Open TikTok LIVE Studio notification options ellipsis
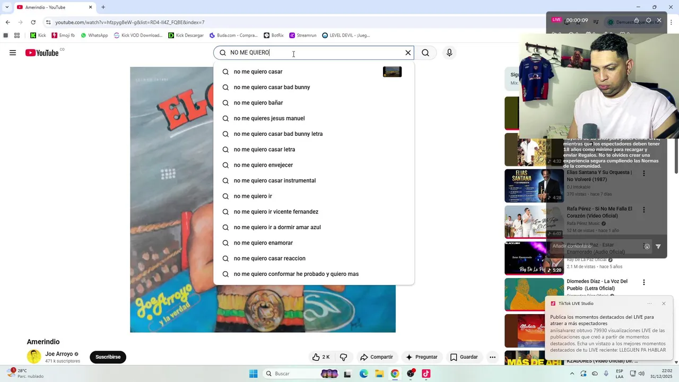This screenshot has width=679, height=382. (x=649, y=303)
